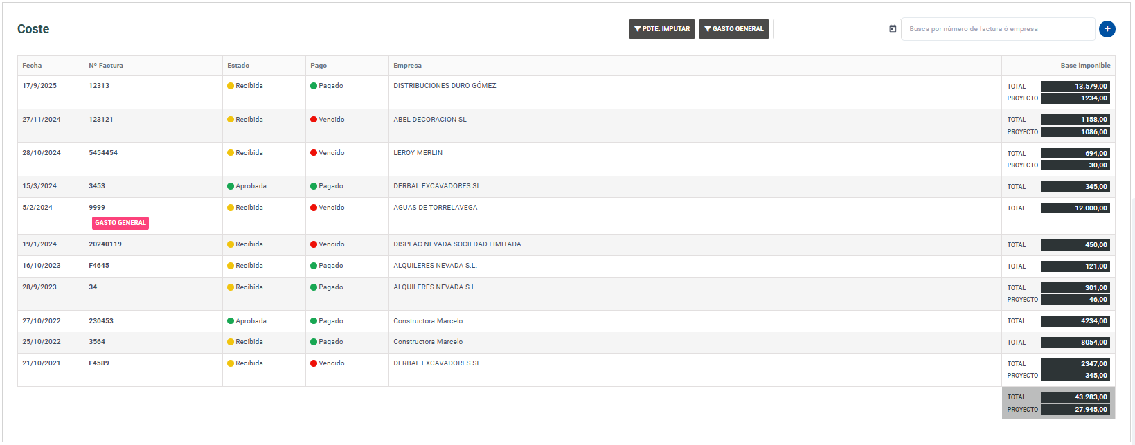The image size is (1135, 445).
Task: Open the calendar date picker icon
Action: click(893, 29)
